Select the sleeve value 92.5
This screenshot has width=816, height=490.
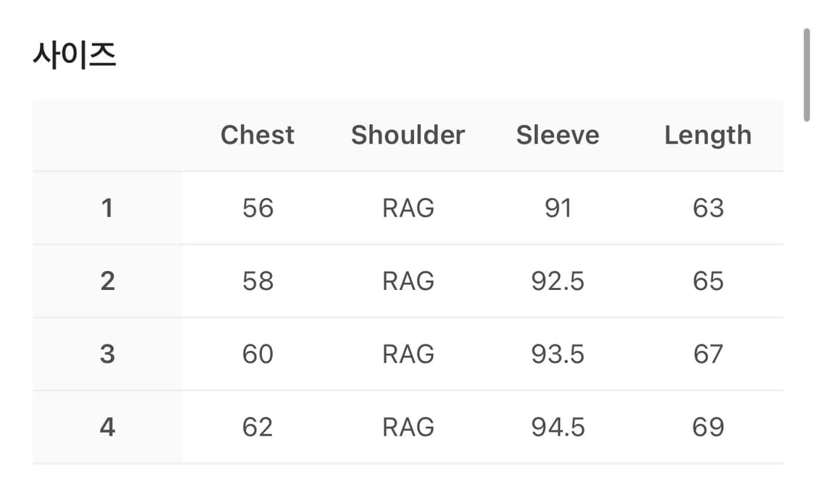[558, 281]
